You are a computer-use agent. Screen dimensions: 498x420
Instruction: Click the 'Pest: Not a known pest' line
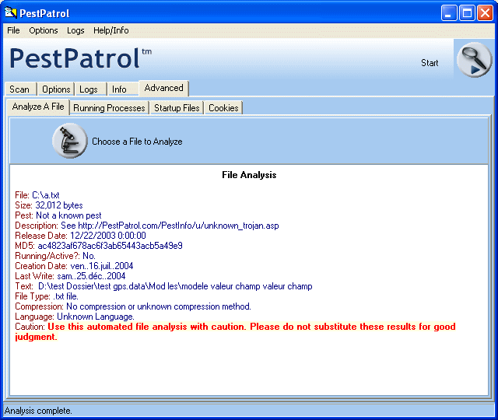[58, 215]
